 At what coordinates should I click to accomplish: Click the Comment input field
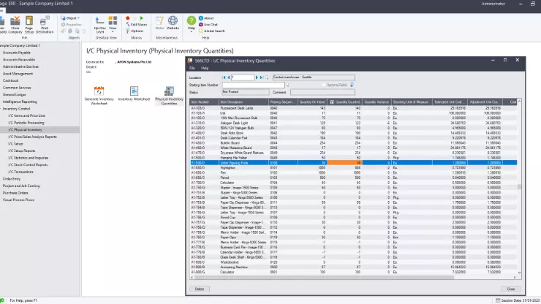[x=322, y=92]
